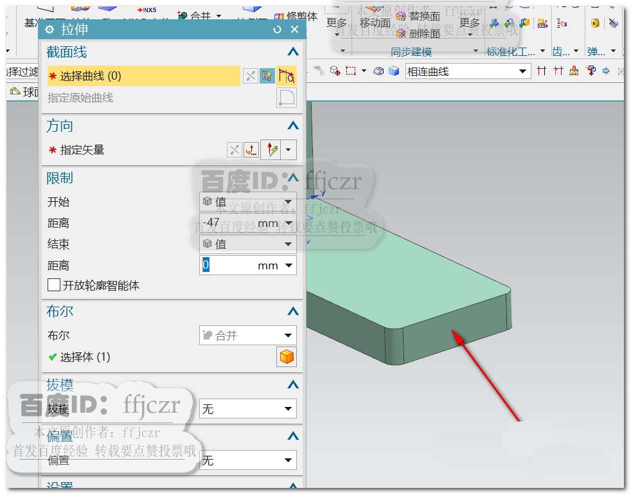Click the inferred vector icon
This screenshot has width=631, height=495.
point(271,150)
